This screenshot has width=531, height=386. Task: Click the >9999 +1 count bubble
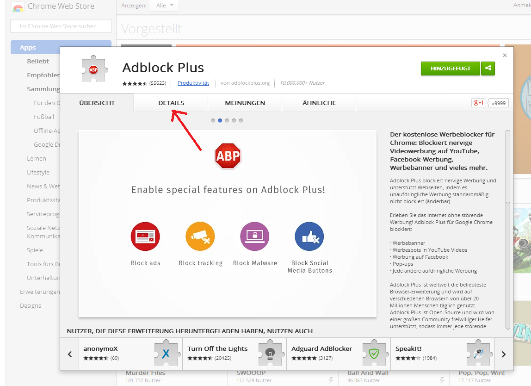[x=499, y=103]
